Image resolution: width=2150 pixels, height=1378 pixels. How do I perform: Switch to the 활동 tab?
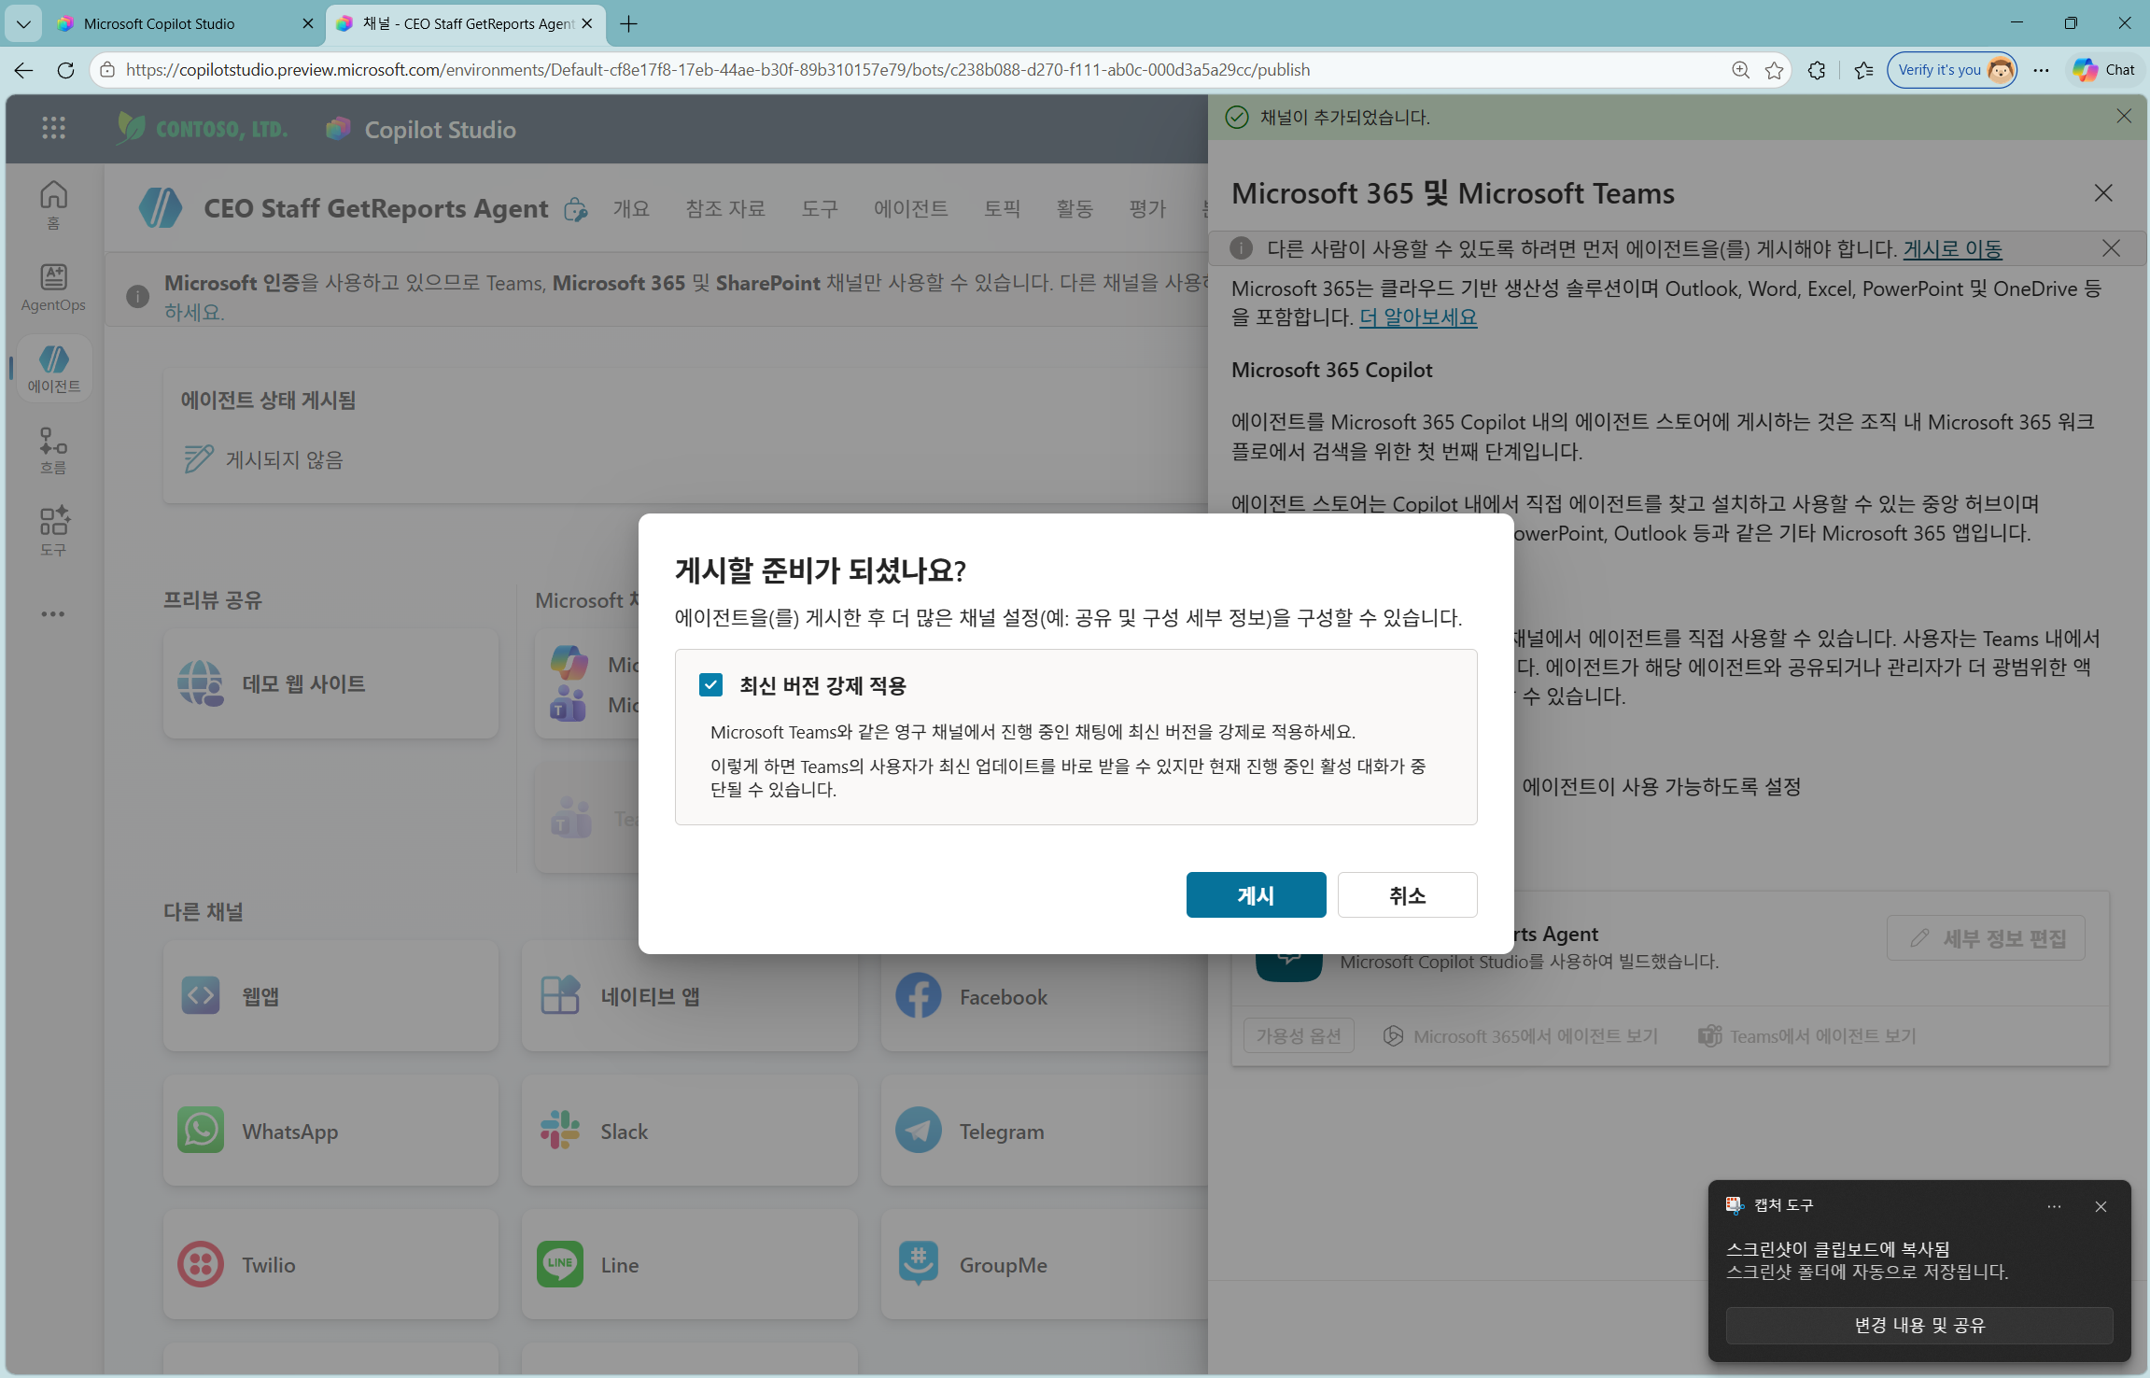(x=1075, y=208)
